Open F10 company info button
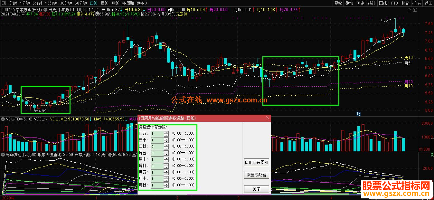 394,3
